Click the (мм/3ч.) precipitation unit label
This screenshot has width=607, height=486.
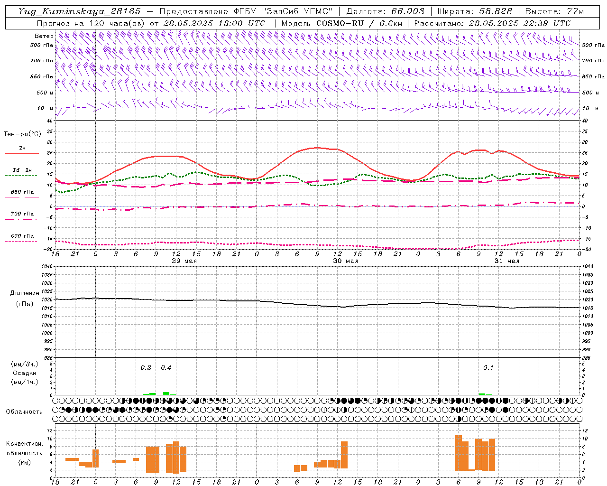click(25, 364)
